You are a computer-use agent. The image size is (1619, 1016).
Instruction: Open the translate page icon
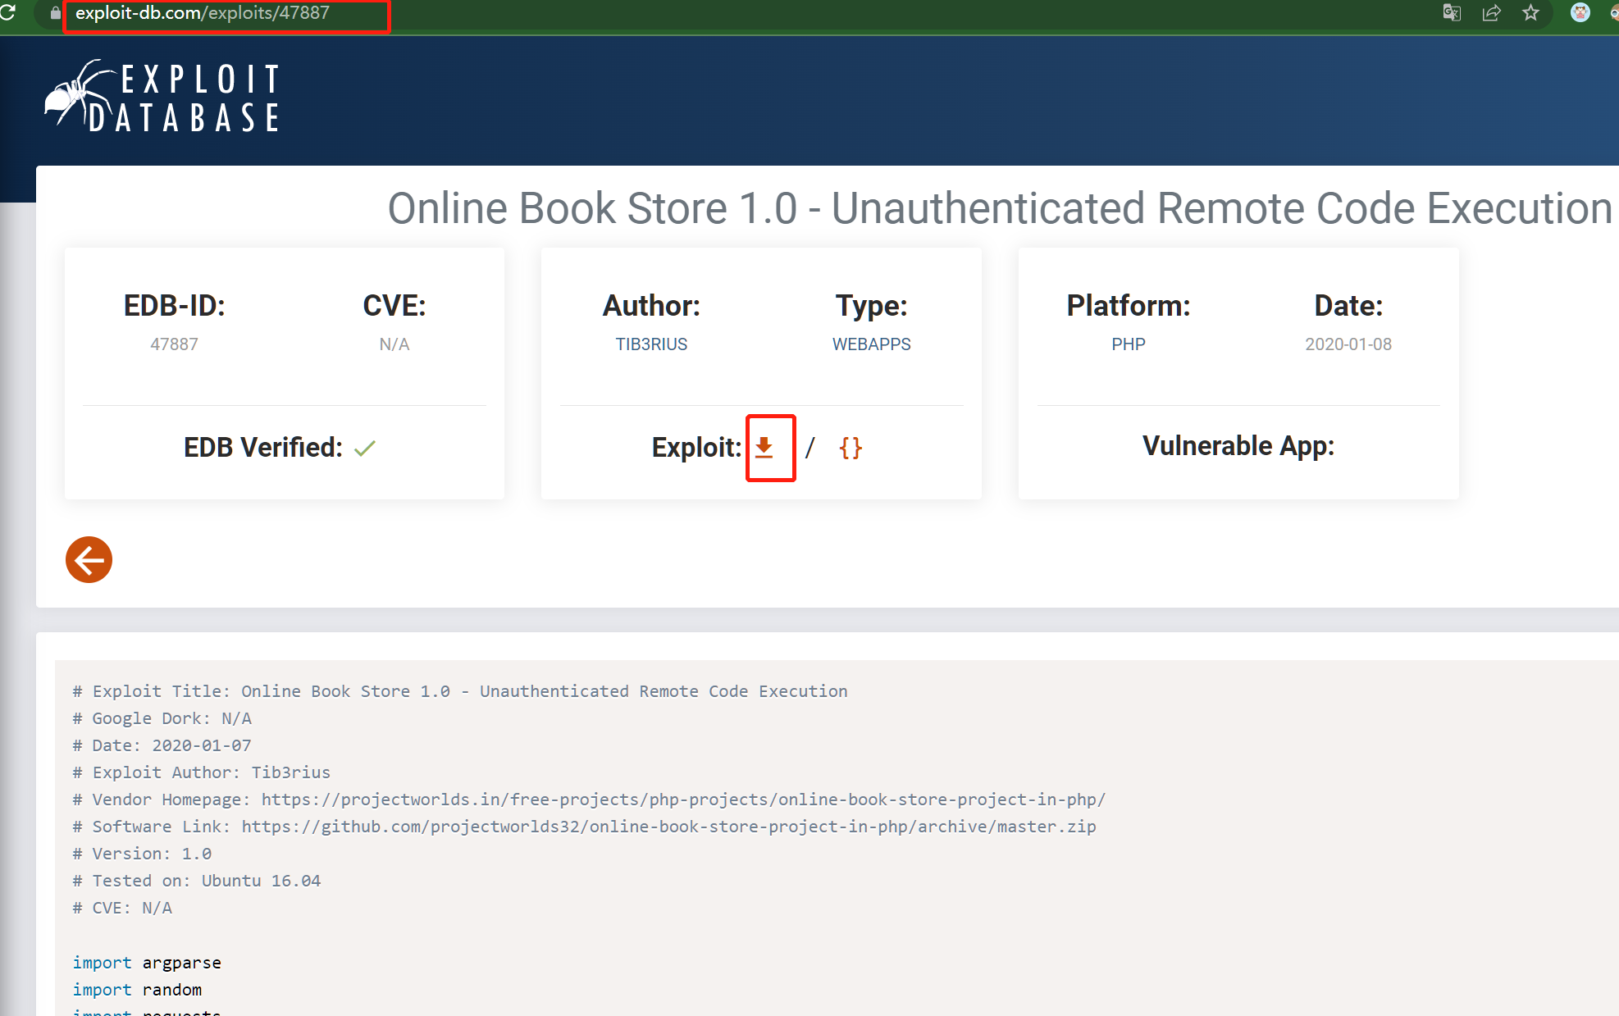[x=1451, y=13]
